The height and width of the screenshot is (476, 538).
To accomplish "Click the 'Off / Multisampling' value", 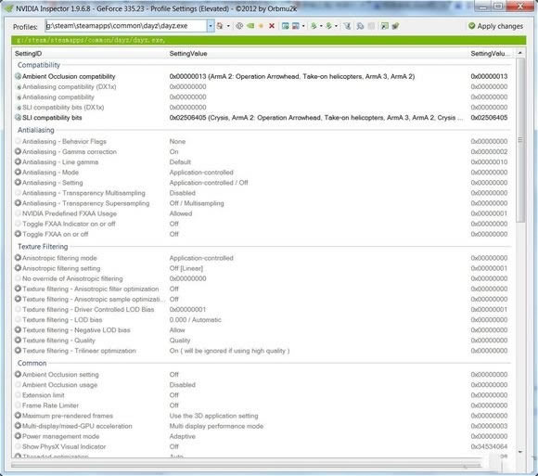I will tap(197, 203).
